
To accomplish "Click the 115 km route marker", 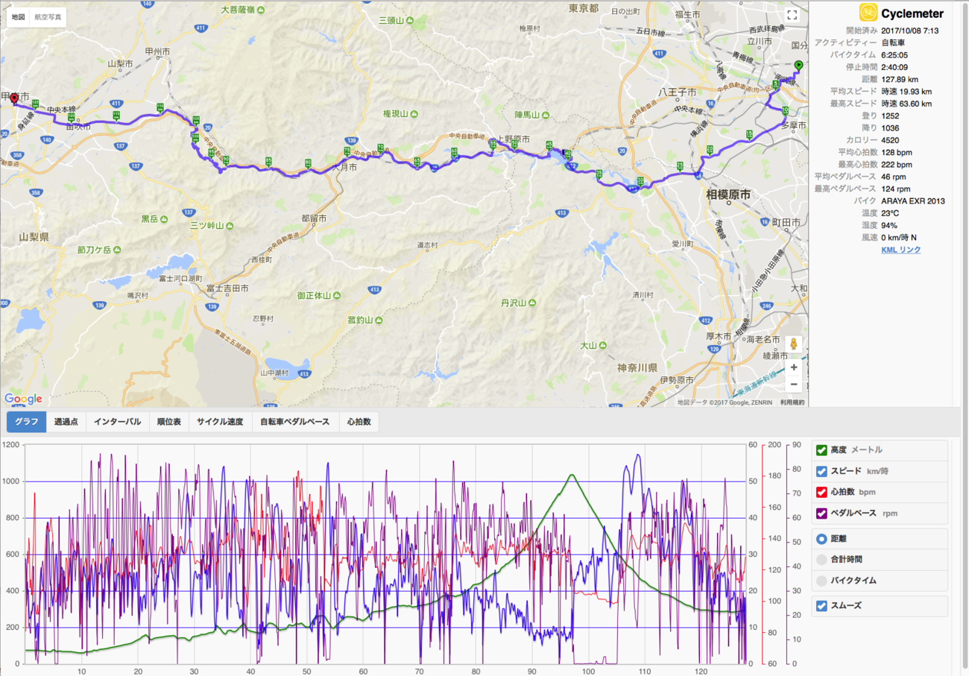I will [x=116, y=115].
